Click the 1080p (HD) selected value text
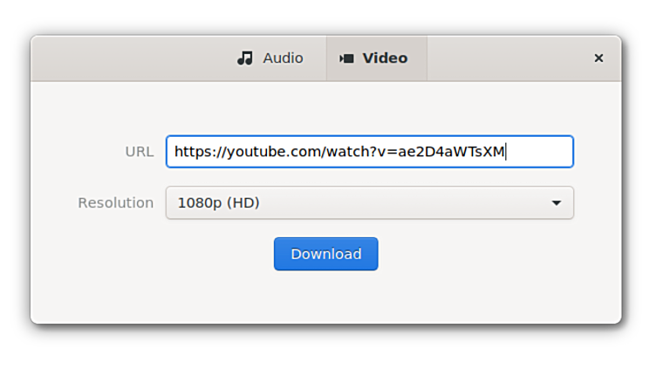 click(x=218, y=203)
